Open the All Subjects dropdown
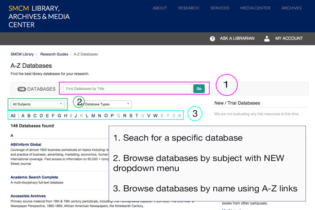This screenshot has width=315, height=210. tap(38, 104)
